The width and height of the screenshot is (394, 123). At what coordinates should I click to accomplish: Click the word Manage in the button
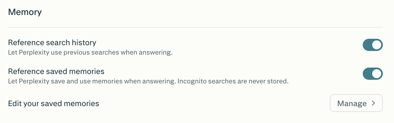pos(352,104)
